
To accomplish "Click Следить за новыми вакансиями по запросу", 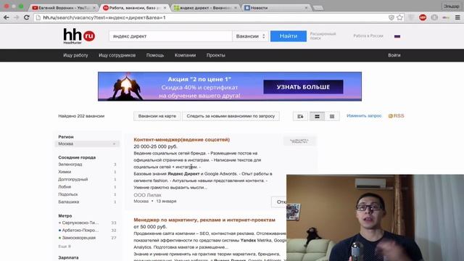I will [x=231, y=116].
